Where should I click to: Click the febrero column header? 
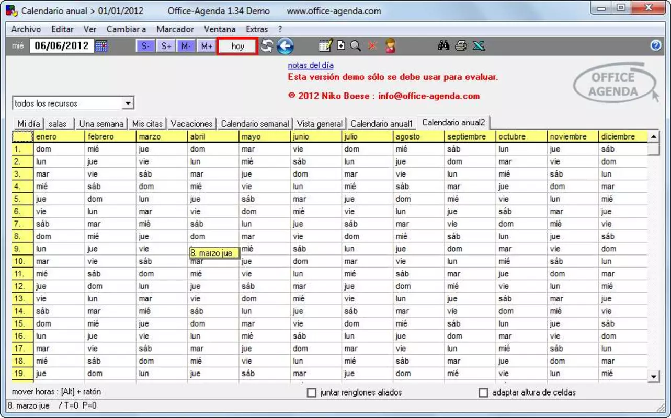point(110,136)
